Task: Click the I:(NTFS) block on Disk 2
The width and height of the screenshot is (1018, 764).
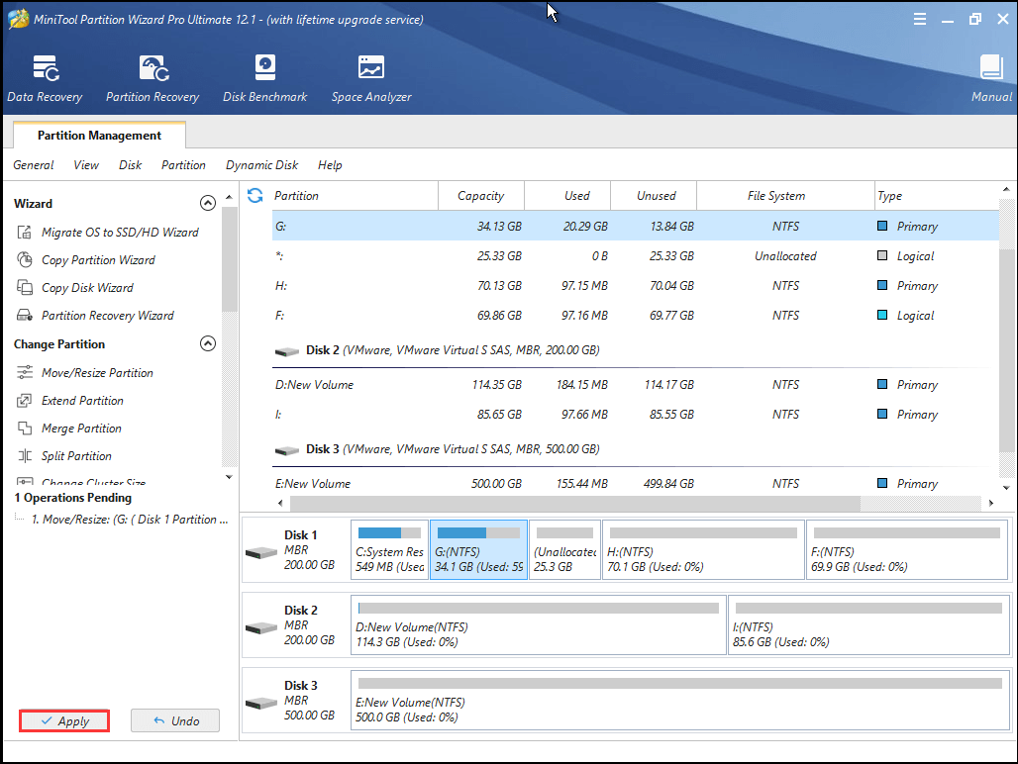Action: click(868, 625)
